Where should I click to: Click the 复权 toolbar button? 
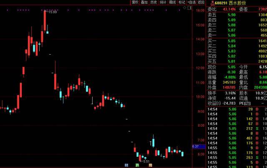135,2
